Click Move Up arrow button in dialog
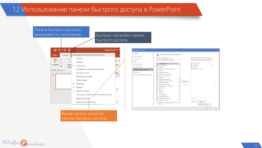This screenshot has height=148, width=262. [x=216, y=82]
